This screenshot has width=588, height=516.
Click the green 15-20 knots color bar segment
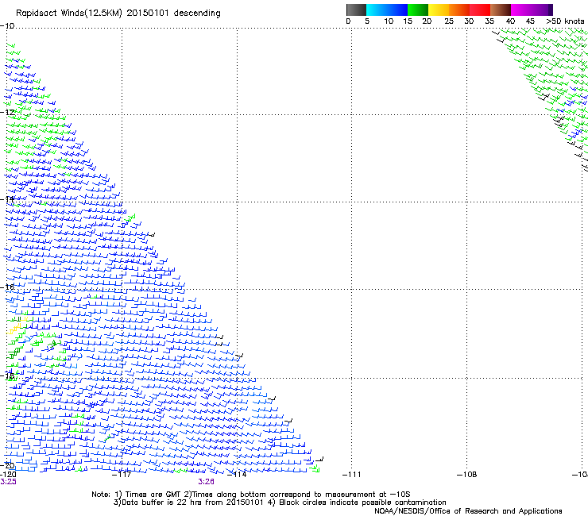(418, 10)
